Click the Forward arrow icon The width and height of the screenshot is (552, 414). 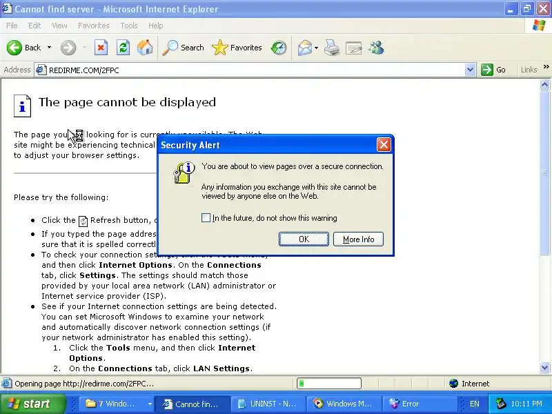click(x=68, y=48)
